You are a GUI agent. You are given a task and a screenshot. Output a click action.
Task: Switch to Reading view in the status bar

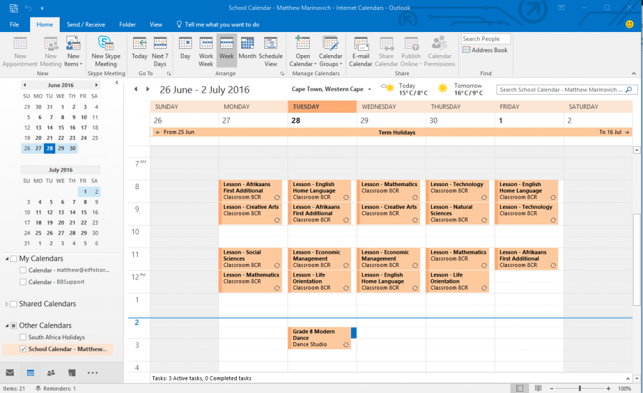tap(538, 388)
